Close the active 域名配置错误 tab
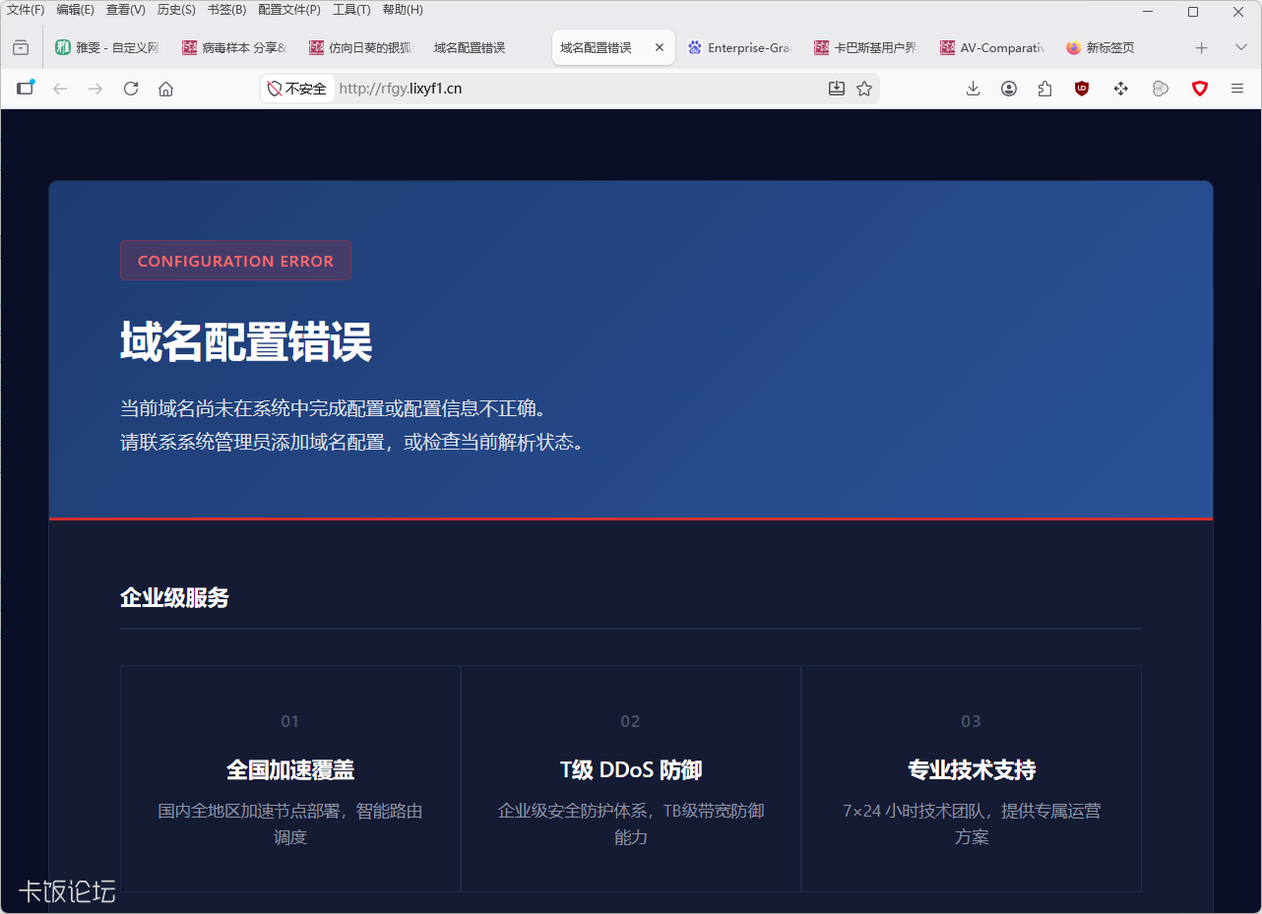This screenshot has height=914, width=1262. [660, 47]
